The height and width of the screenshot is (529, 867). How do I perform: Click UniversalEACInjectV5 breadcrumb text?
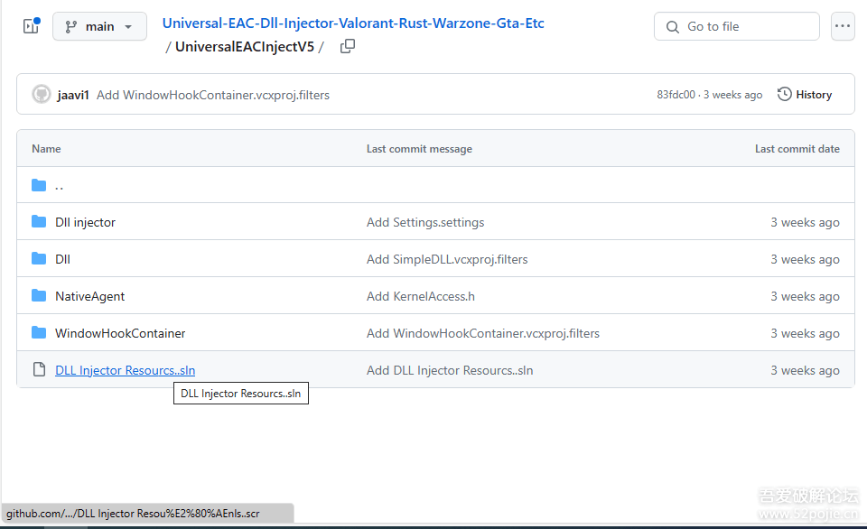pyautogui.click(x=245, y=47)
